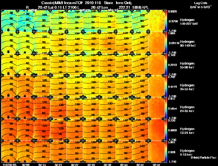Click the 2.028 scale midpoint value
218x166 pixels.
172,152
